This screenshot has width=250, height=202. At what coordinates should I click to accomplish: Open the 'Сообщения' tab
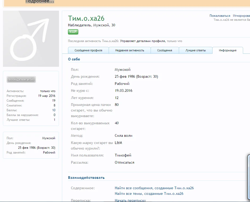coord(164,50)
